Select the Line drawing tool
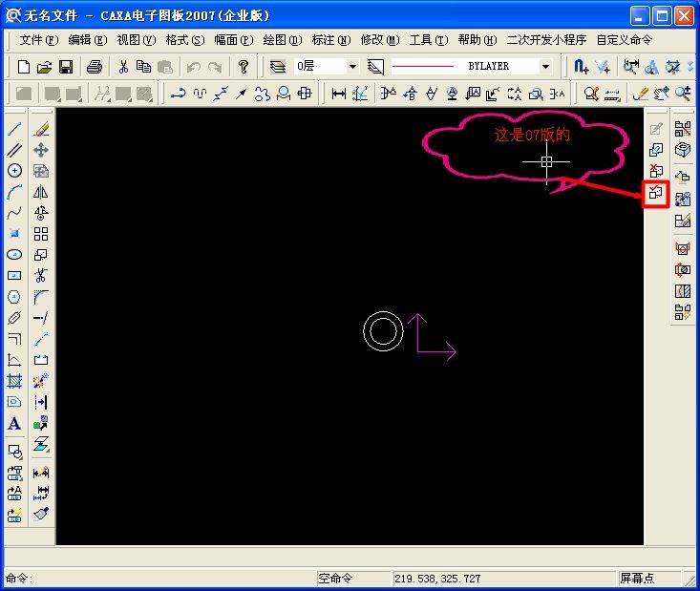700x591 pixels. click(14, 130)
